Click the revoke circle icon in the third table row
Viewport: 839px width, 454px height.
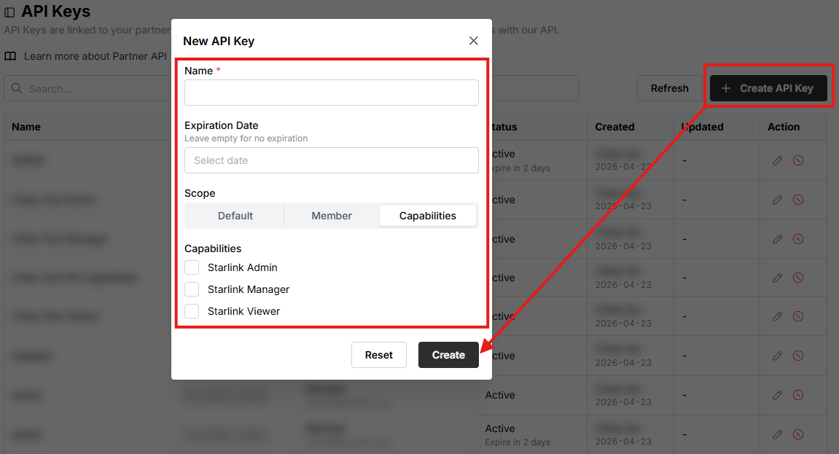tap(797, 239)
